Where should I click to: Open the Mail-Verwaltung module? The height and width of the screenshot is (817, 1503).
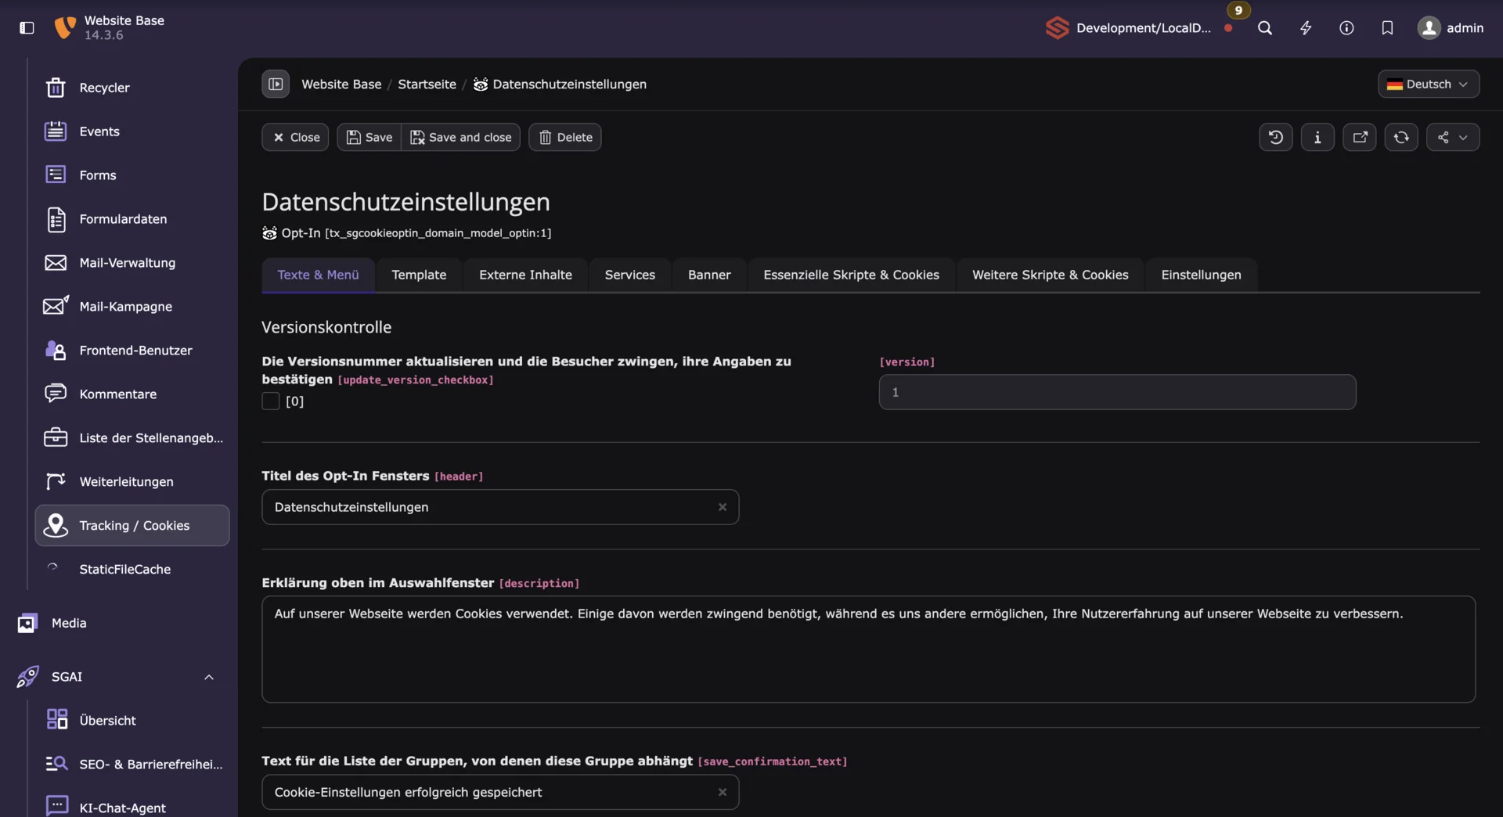click(132, 263)
